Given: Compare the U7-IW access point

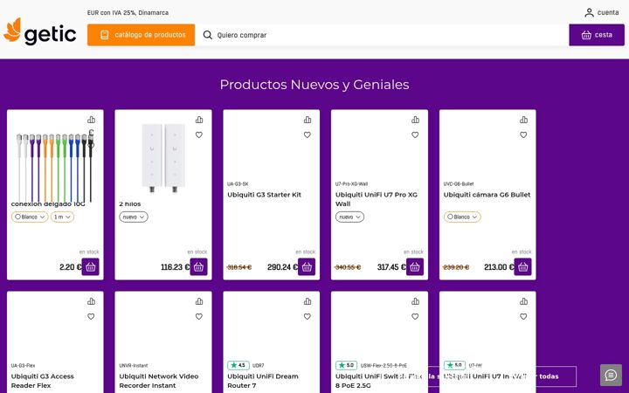Looking at the screenshot, I should pyautogui.click(x=523, y=301).
